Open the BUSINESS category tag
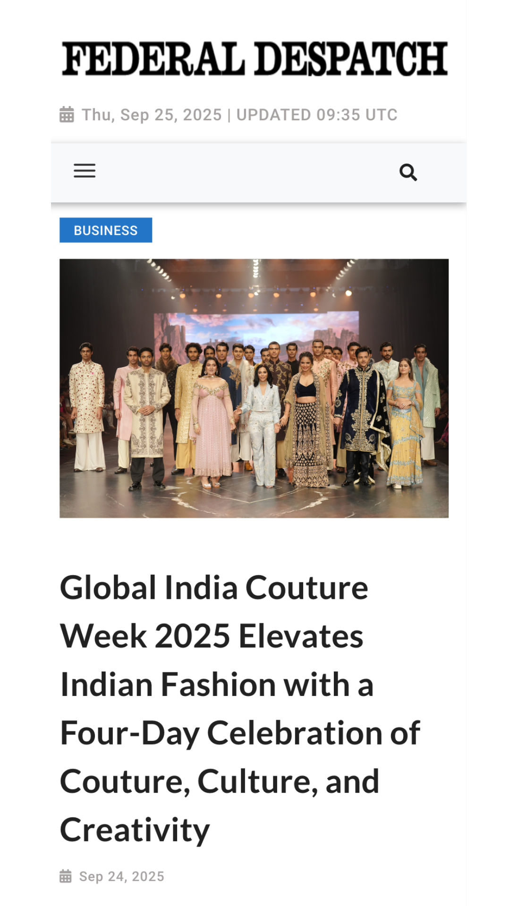This screenshot has height=906, width=510. pyautogui.click(x=106, y=230)
